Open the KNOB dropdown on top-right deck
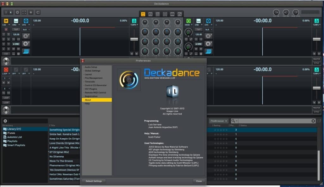Image resolution: width=324 pixels, height=187 pixels. [192, 25]
